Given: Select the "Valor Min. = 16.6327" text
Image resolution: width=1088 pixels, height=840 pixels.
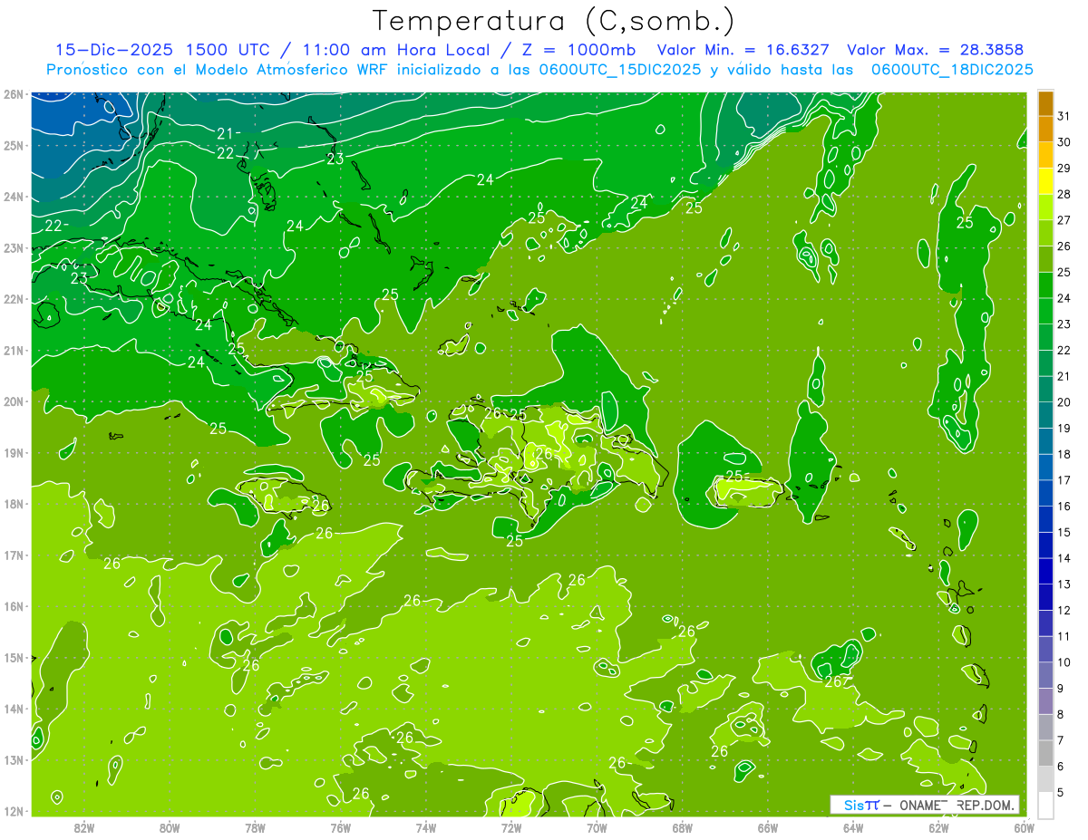Looking at the screenshot, I should point(742,50).
